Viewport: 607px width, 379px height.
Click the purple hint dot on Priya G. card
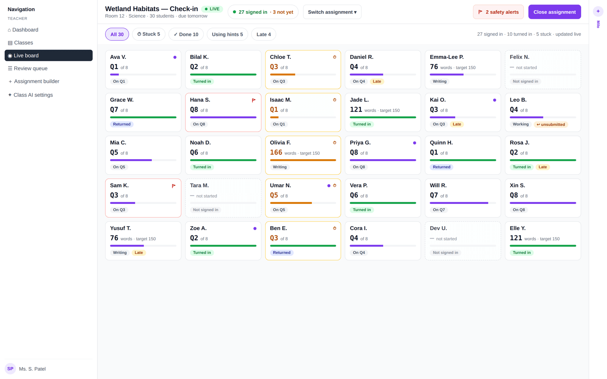[415, 143]
